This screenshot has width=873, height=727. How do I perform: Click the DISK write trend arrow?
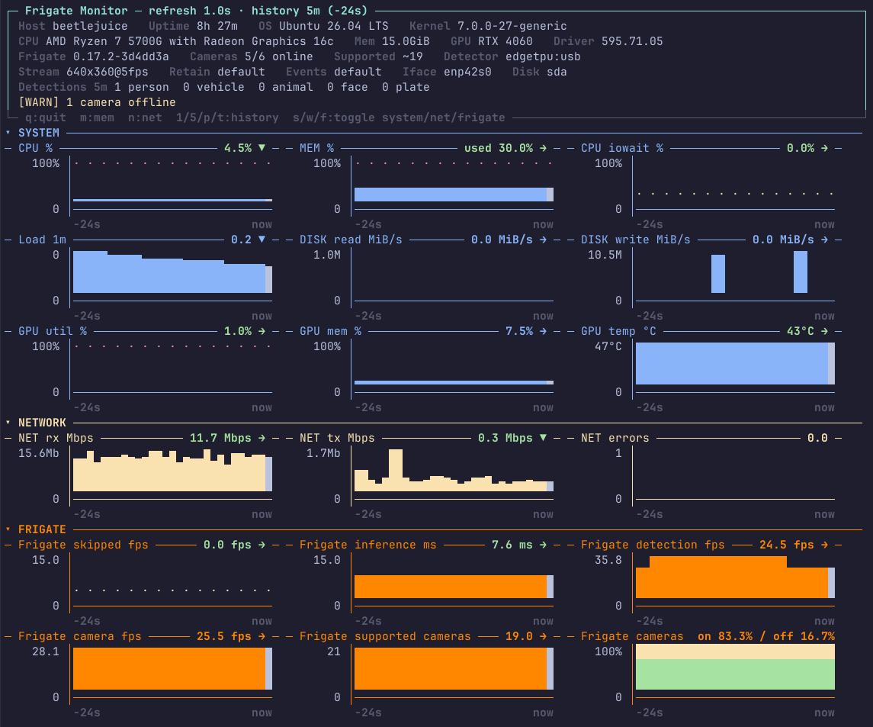click(x=824, y=239)
